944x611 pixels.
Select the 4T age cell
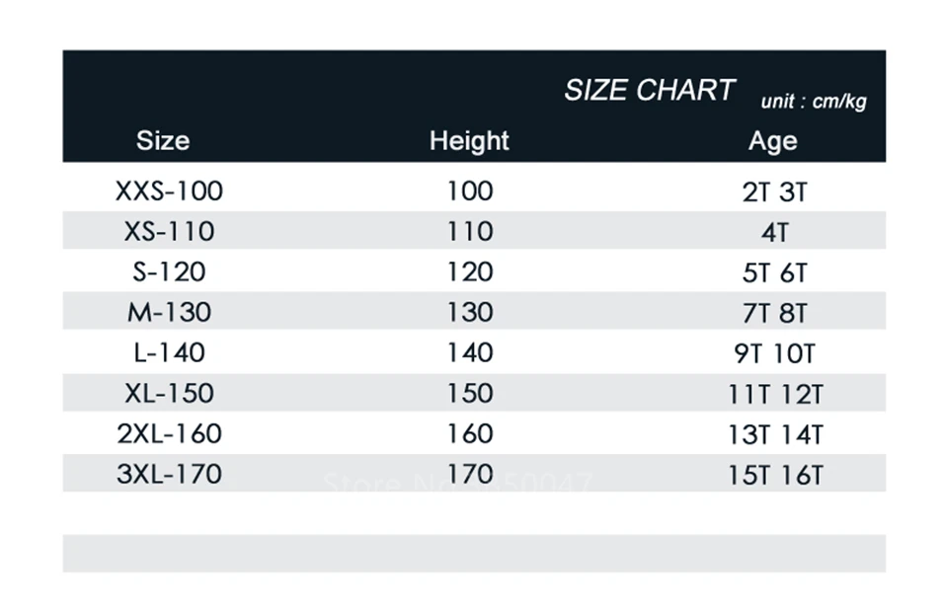[x=775, y=233]
